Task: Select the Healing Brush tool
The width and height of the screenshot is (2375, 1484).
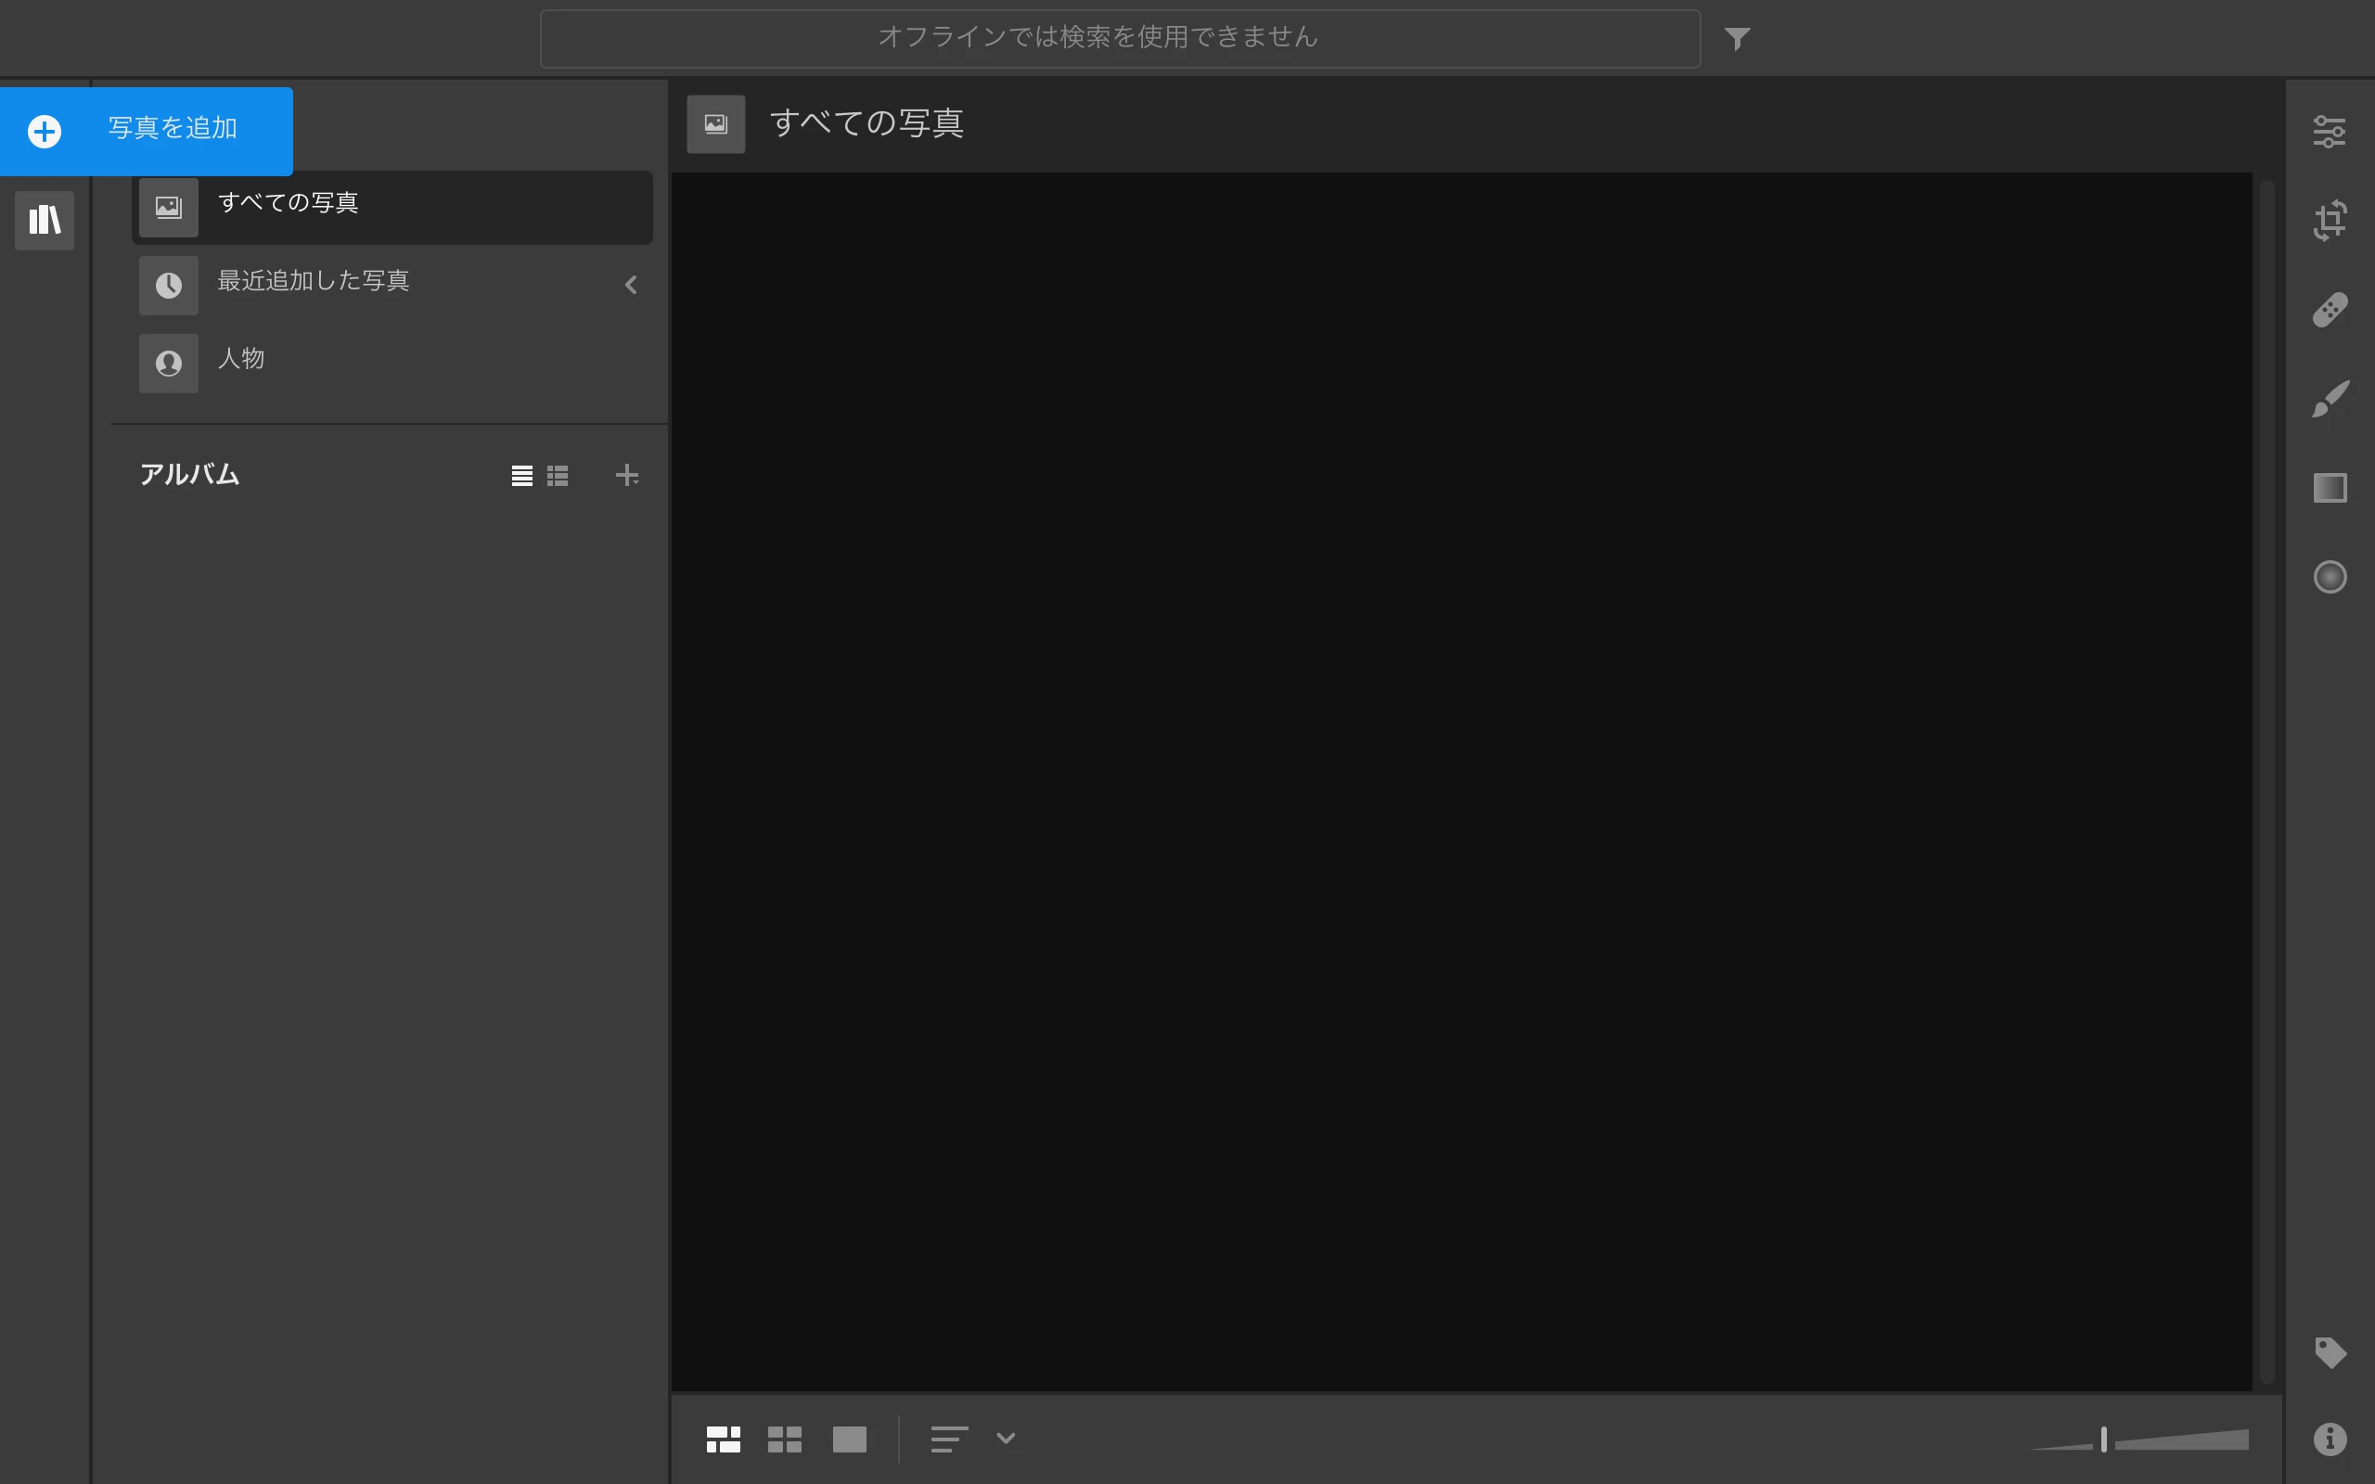Action: pos(2329,310)
